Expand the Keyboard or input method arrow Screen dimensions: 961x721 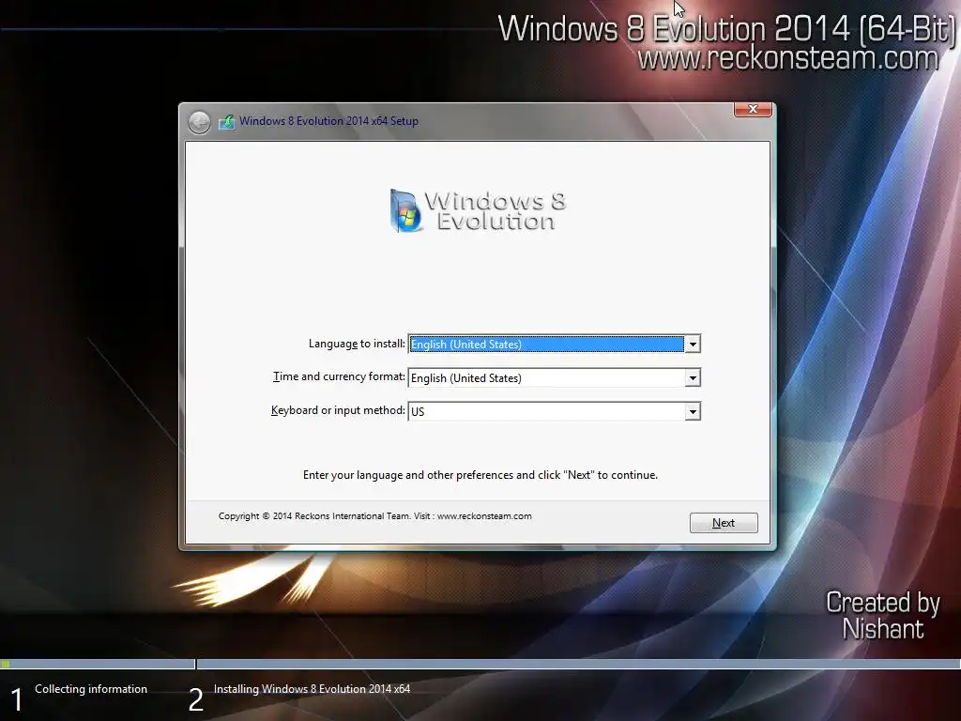tap(693, 411)
